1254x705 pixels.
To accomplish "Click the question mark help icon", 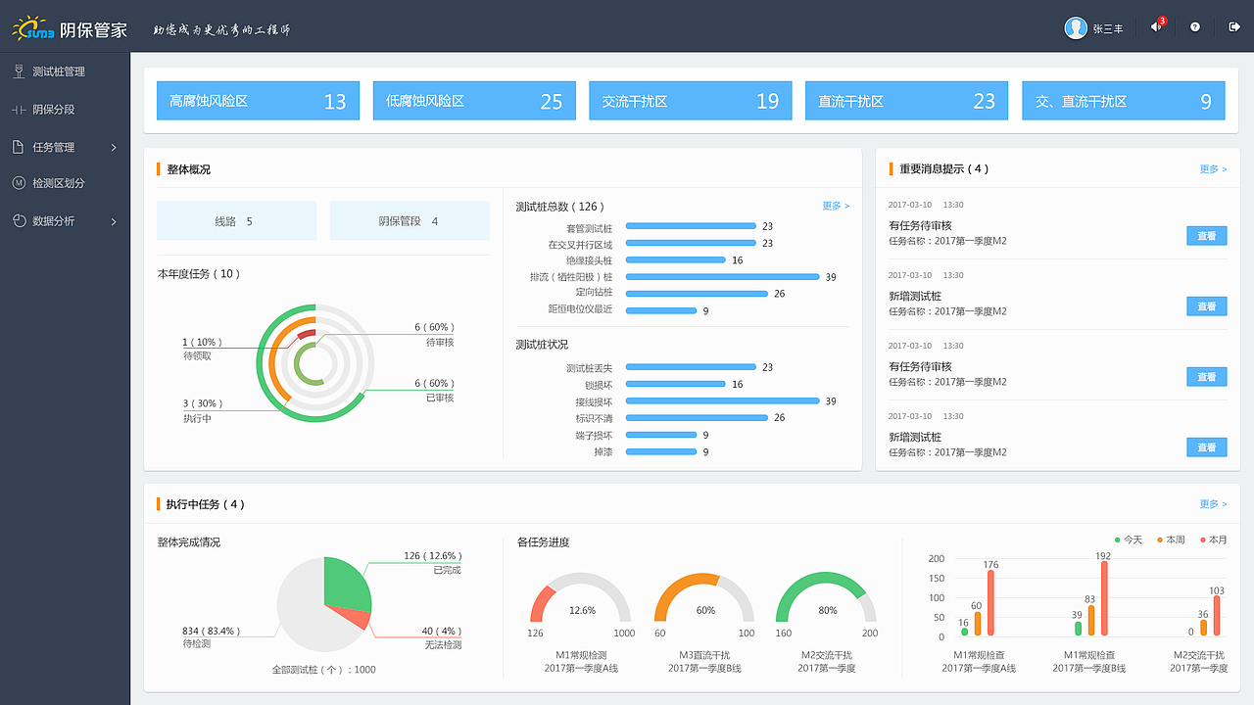I will 1193,27.
